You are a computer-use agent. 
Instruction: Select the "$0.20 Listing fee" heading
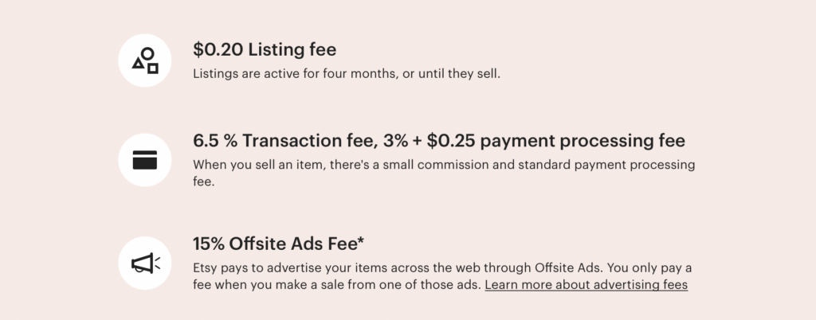tap(265, 50)
